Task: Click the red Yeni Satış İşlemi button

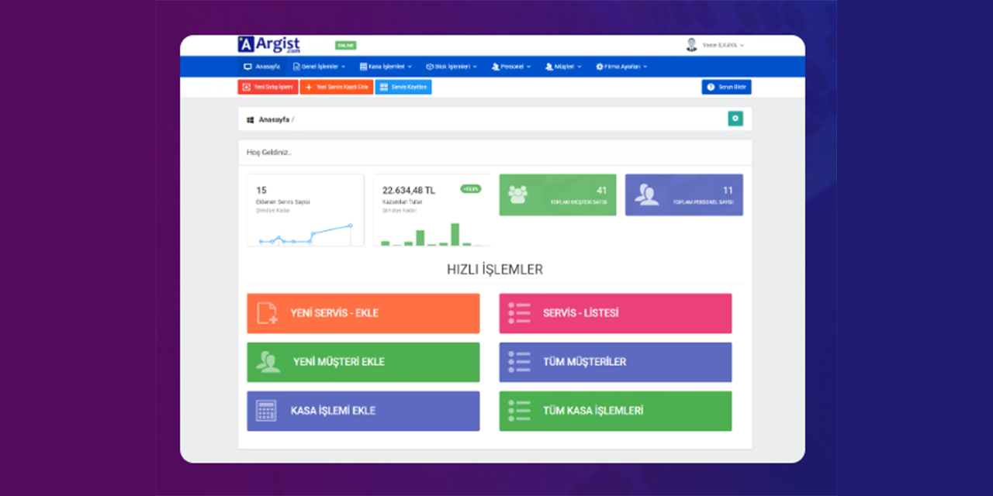Action: [266, 87]
